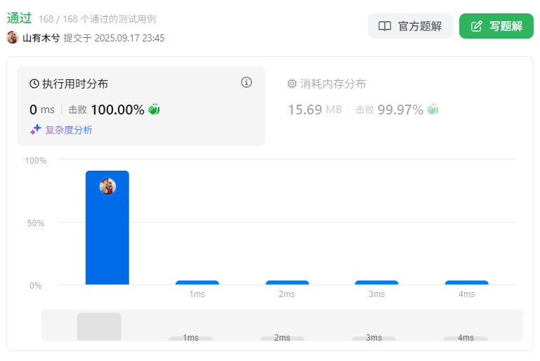Click the clapping hands icon after 100.00%
This screenshot has width=540, height=361.
point(154,109)
